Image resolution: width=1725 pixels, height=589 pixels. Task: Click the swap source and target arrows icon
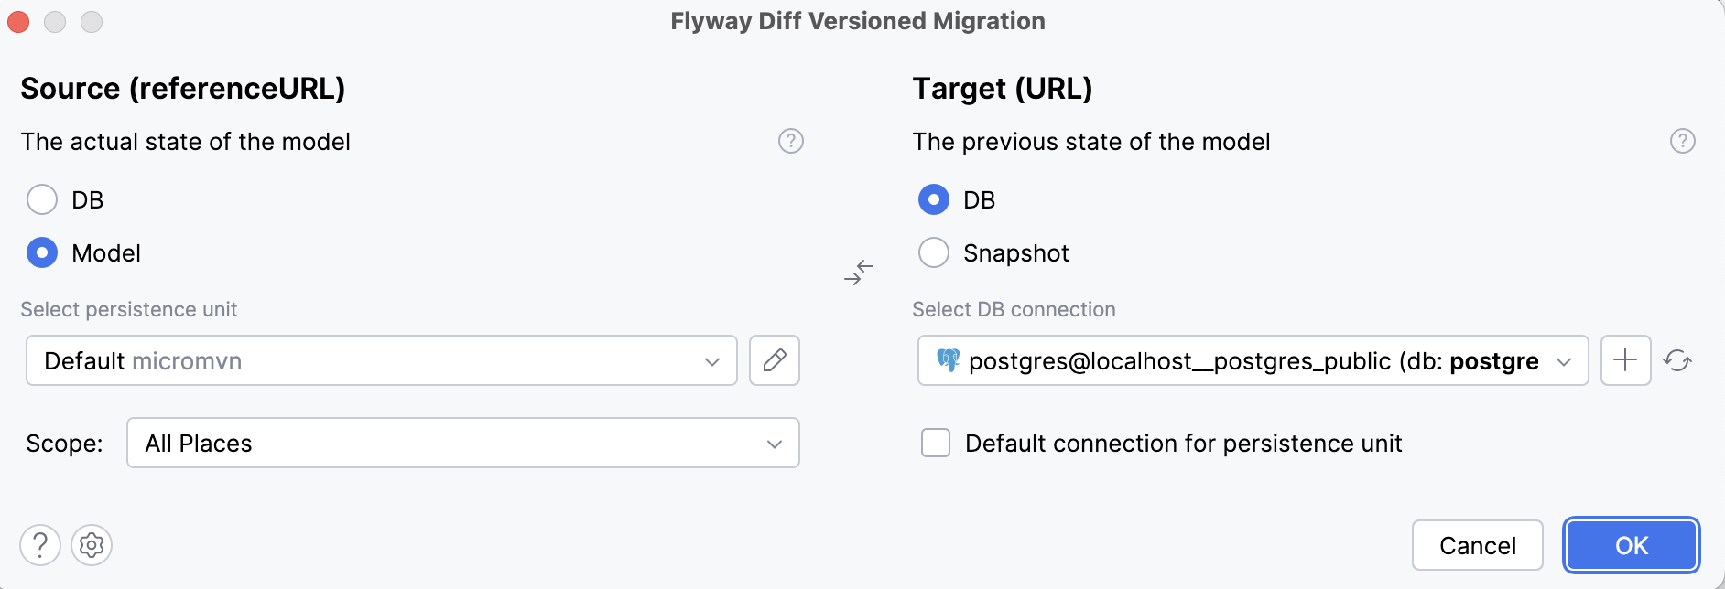point(859,272)
